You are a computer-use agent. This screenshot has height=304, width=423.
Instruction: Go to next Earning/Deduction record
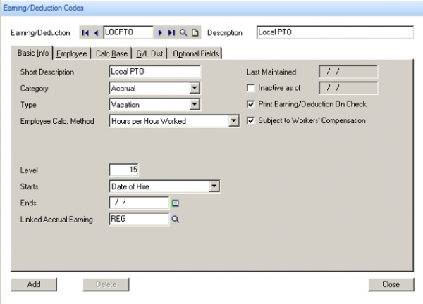pos(161,32)
